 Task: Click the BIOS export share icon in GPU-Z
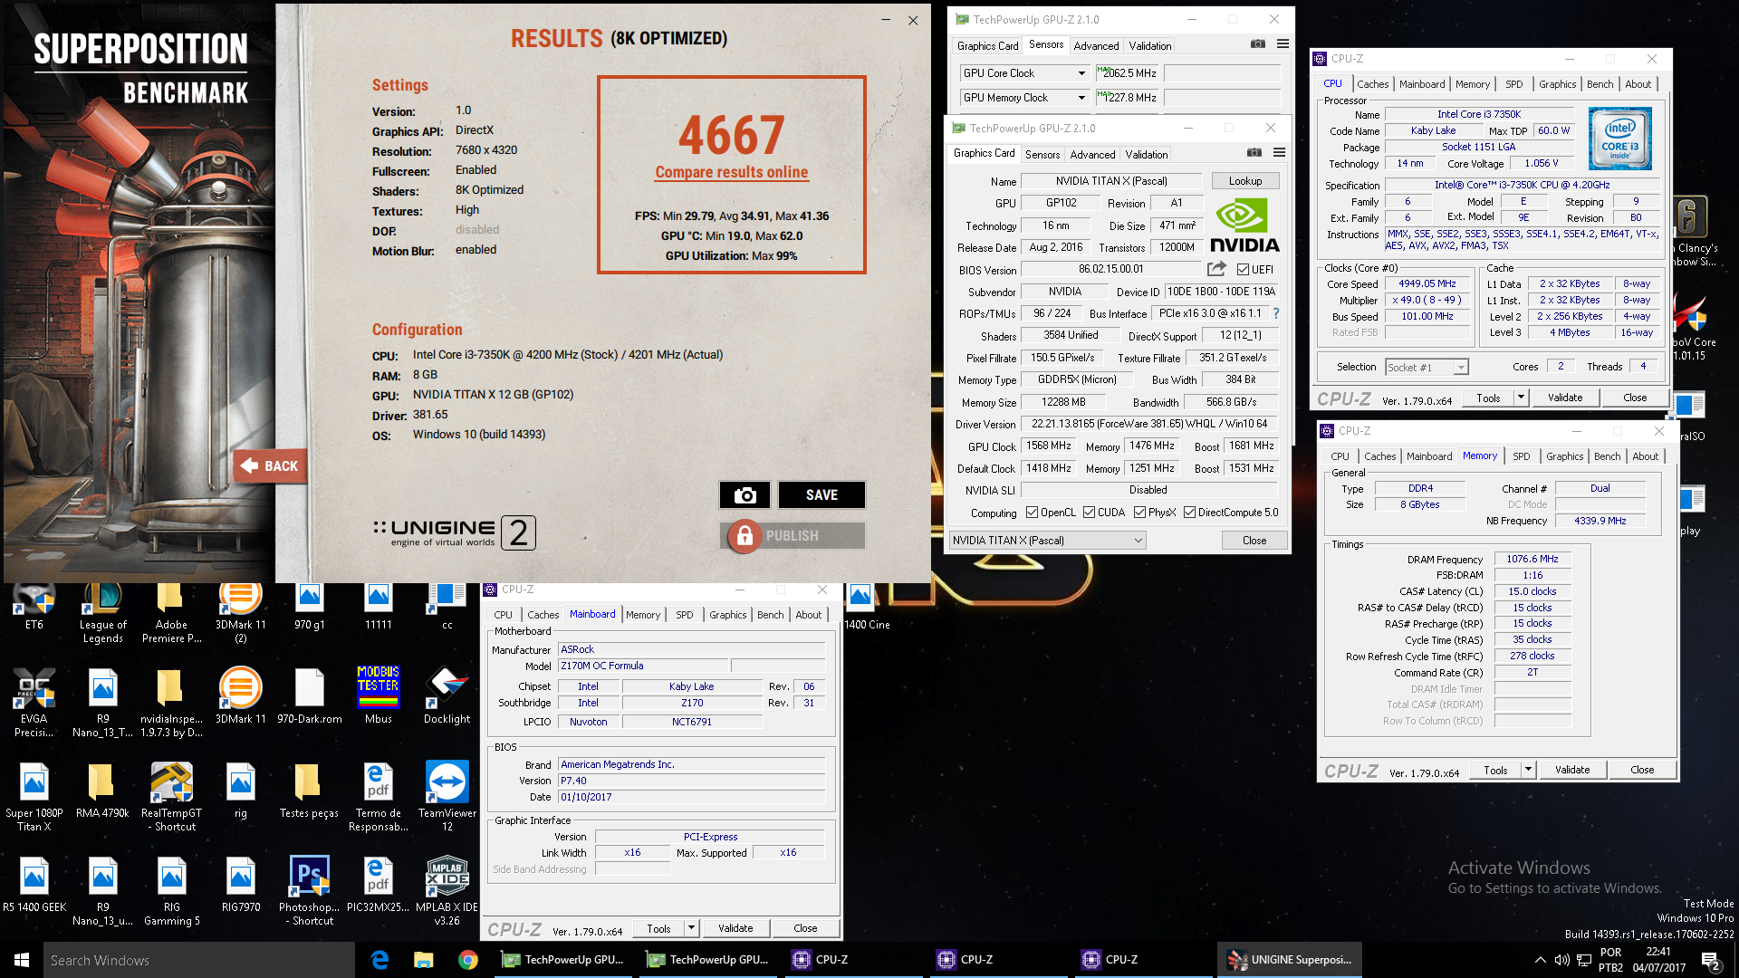tap(1216, 269)
